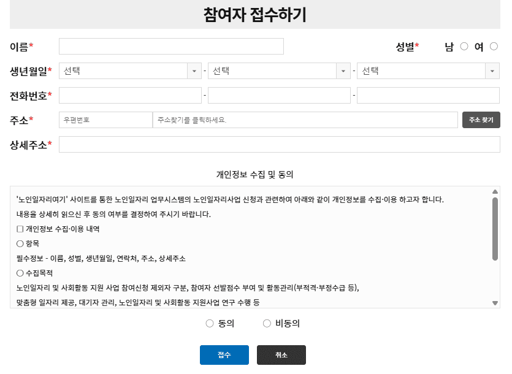
Task: Click the first phone number field
Action: click(130, 96)
